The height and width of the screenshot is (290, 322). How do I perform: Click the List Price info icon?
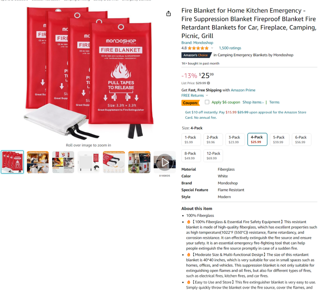[x=208, y=83]
